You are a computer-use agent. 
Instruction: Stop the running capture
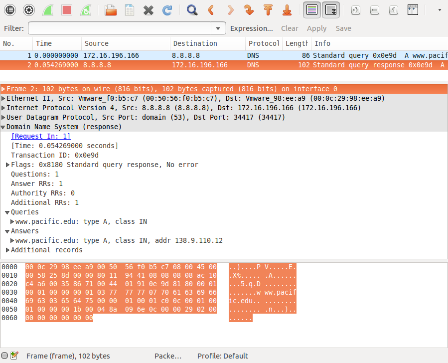click(x=66, y=10)
